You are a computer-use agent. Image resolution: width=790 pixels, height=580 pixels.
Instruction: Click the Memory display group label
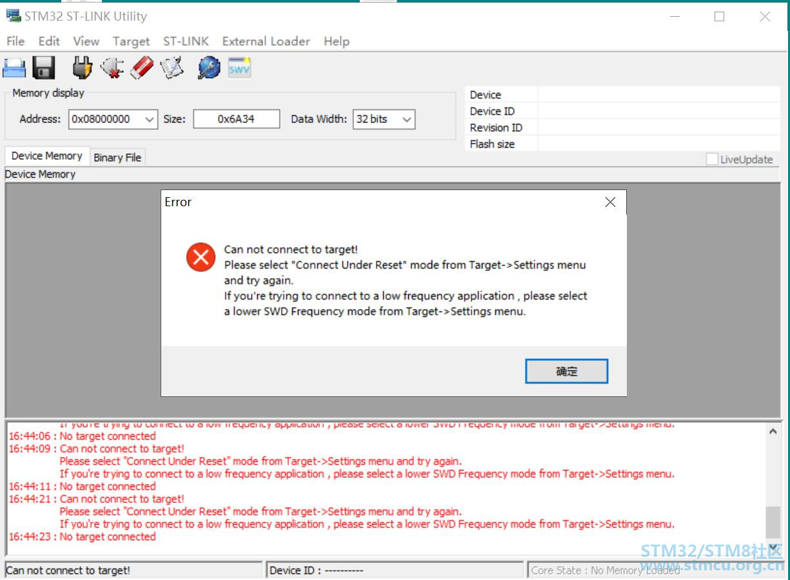coord(48,93)
